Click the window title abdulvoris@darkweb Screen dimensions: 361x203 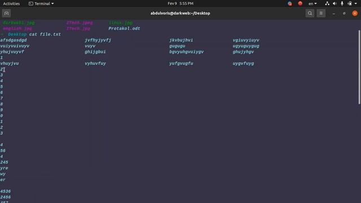(180, 14)
